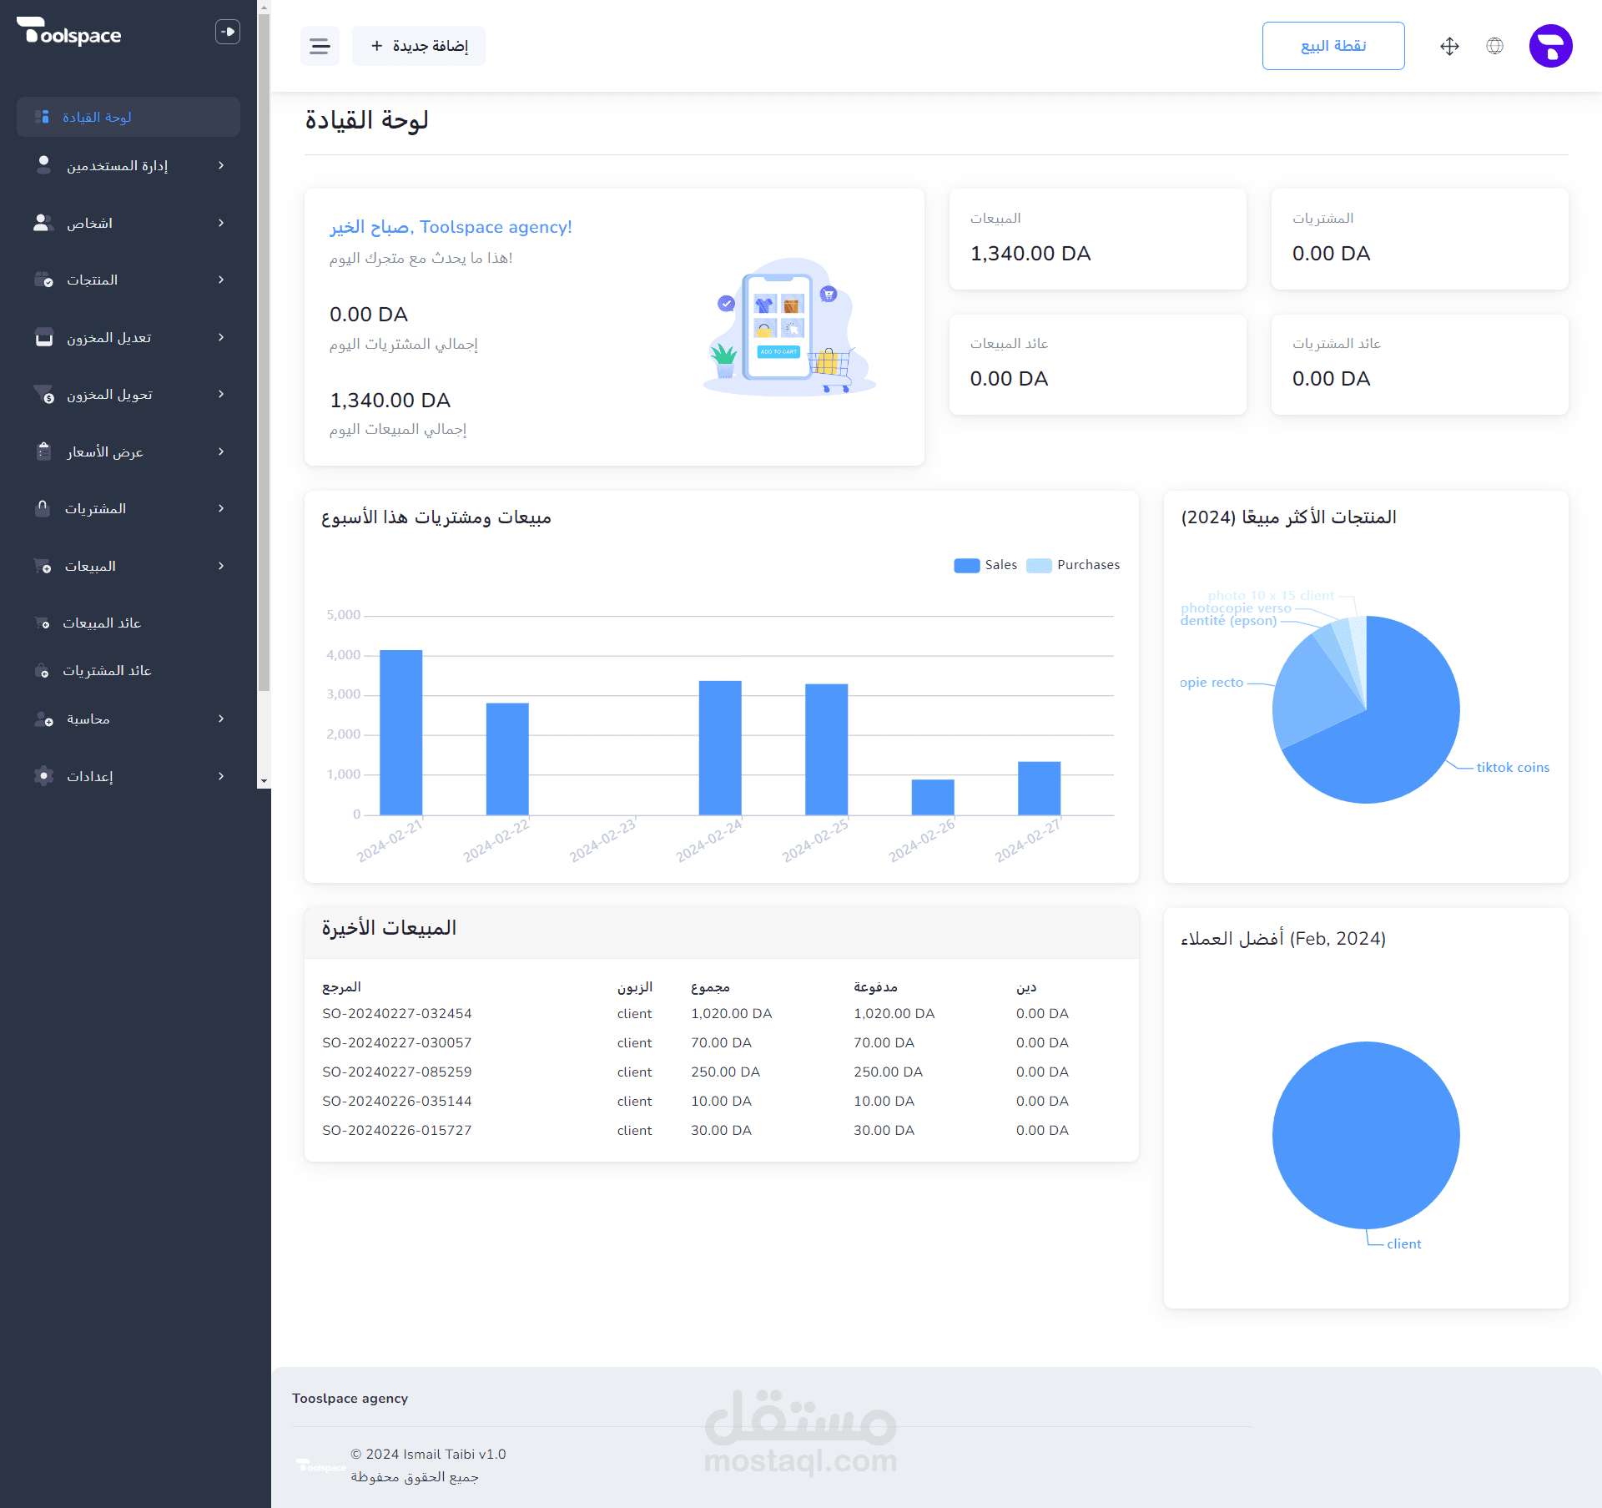Click the gear icon beside إعدادات
Screen dimensions: 1602x1508
click(x=43, y=775)
